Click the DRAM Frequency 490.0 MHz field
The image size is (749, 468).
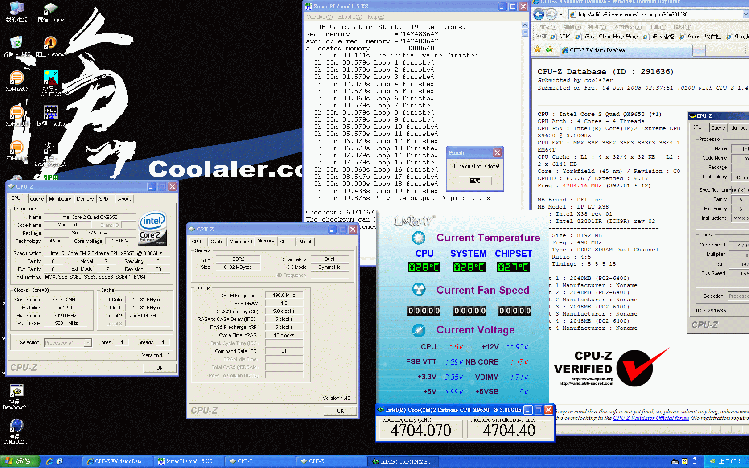pyautogui.click(x=284, y=295)
